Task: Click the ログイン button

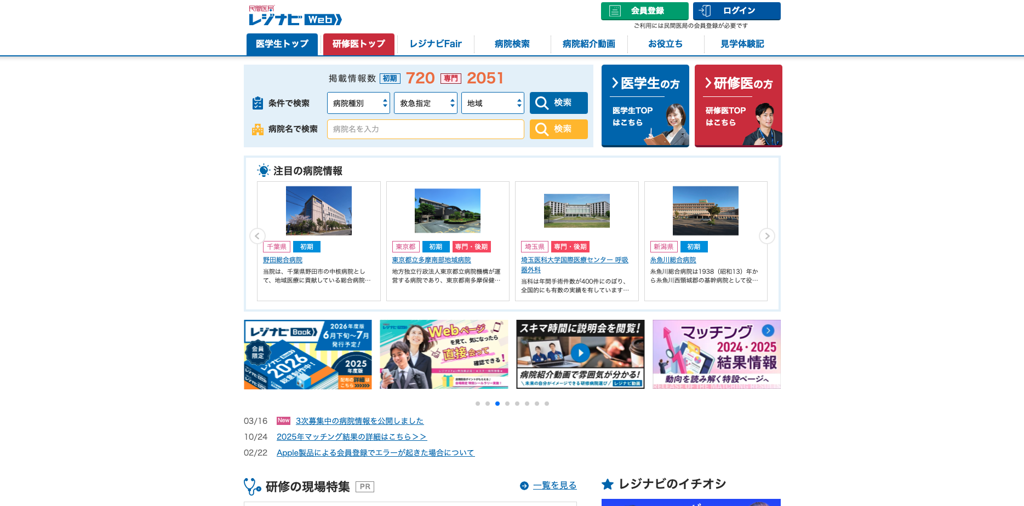Action: point(736,11)
